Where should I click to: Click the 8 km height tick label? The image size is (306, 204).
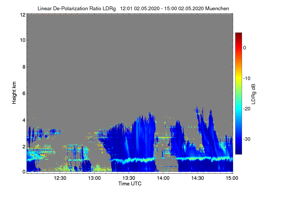tap(23, 67)
